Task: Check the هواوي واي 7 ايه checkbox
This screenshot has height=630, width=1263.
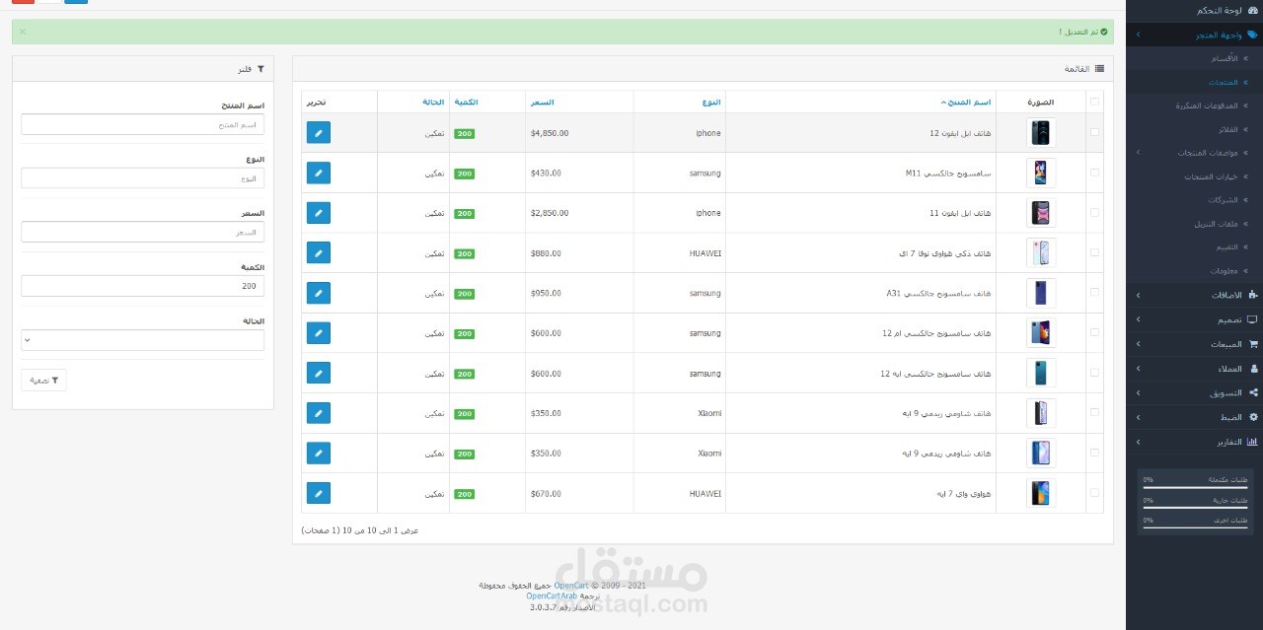Action: 1094,493
